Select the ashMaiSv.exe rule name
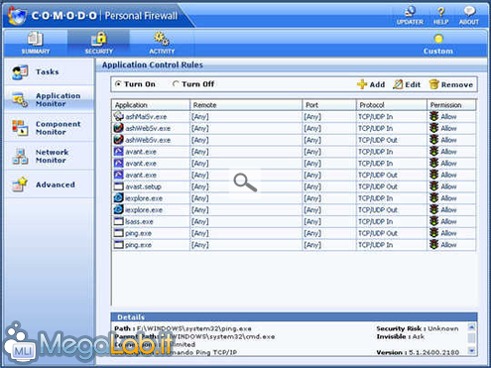 [x=146, y=117]
